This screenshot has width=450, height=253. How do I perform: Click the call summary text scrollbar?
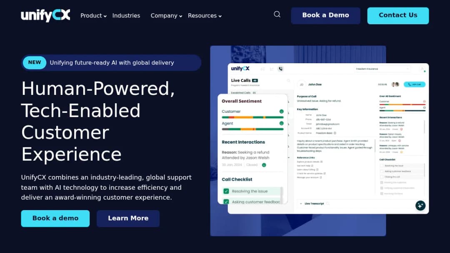pos(375,146)
